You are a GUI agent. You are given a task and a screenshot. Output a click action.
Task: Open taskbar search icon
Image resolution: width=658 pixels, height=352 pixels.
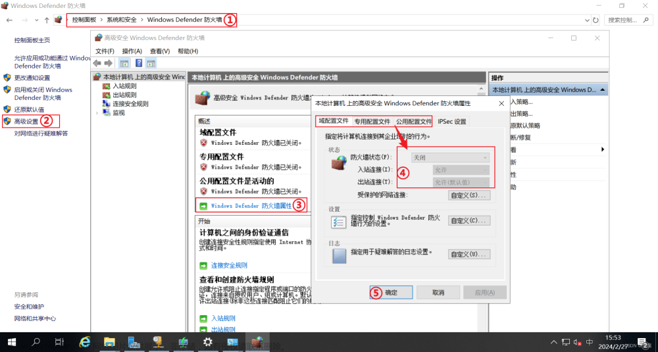[36, 342]
